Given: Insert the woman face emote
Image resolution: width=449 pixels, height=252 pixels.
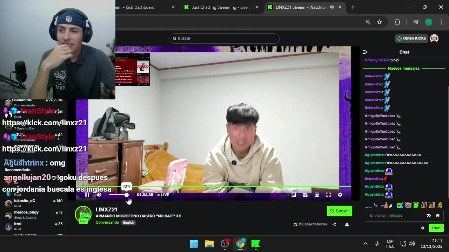Looking at the screenshot, I should click(x=424, y=205).
